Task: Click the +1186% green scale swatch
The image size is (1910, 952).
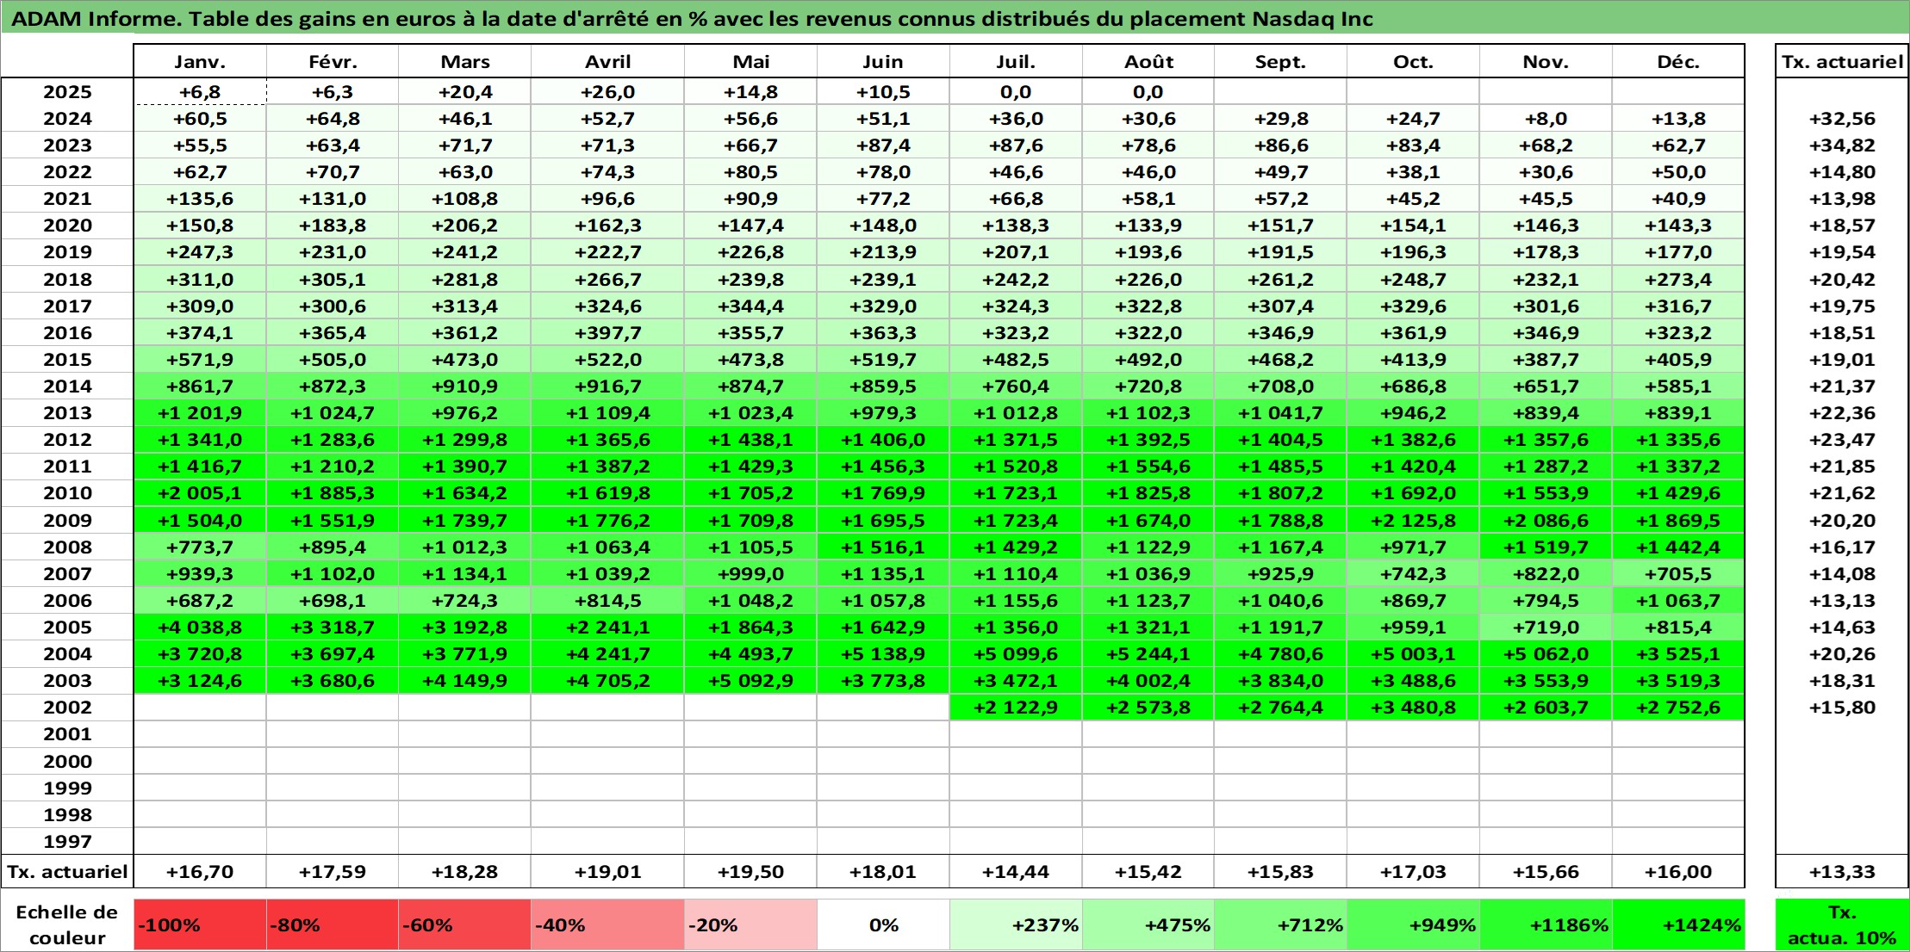Action: (x=1546, y=925)
